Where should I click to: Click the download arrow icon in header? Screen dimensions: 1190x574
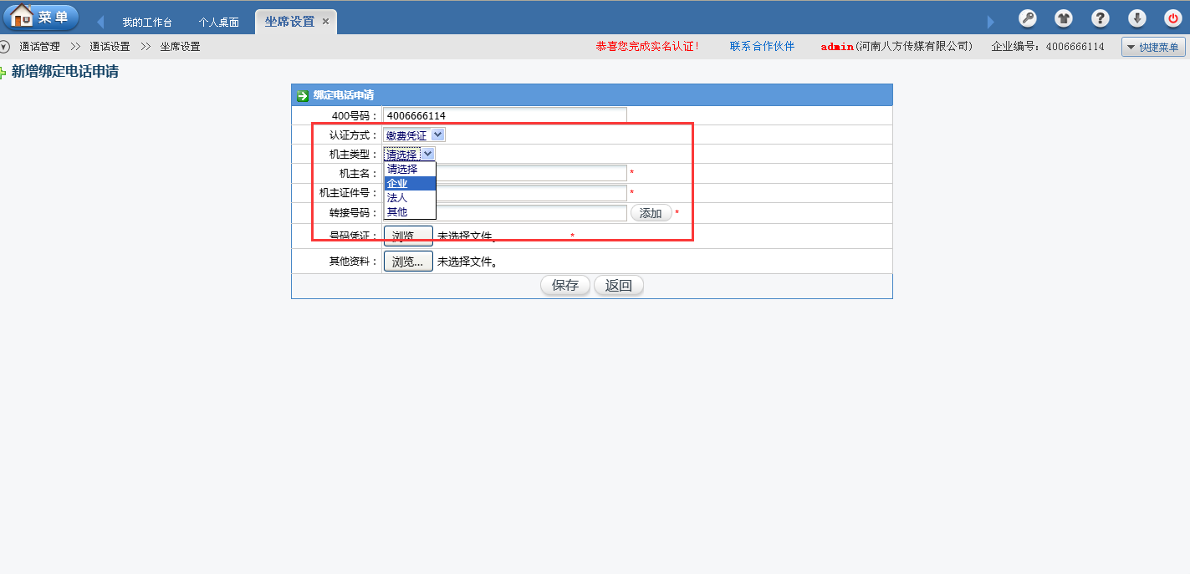(1136, 18)
